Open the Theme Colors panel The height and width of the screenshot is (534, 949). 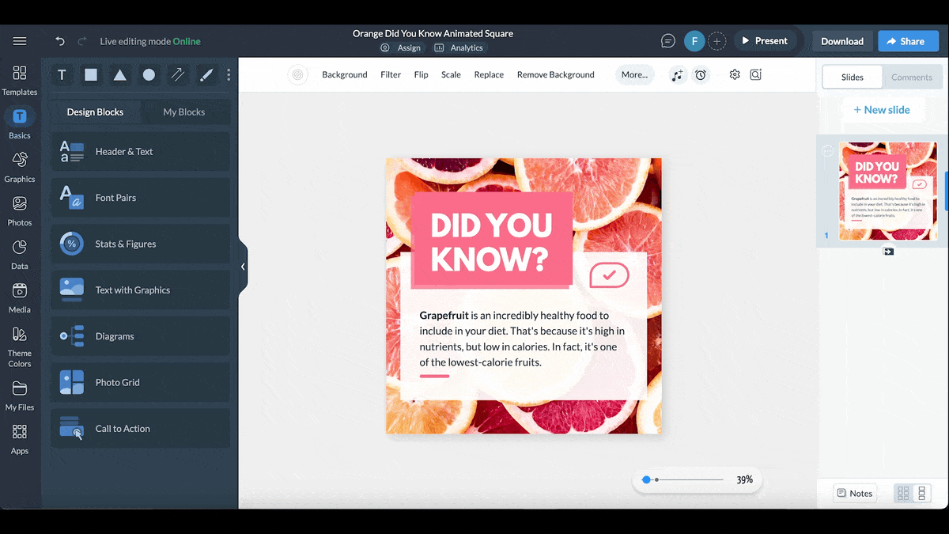pos(19,346)
